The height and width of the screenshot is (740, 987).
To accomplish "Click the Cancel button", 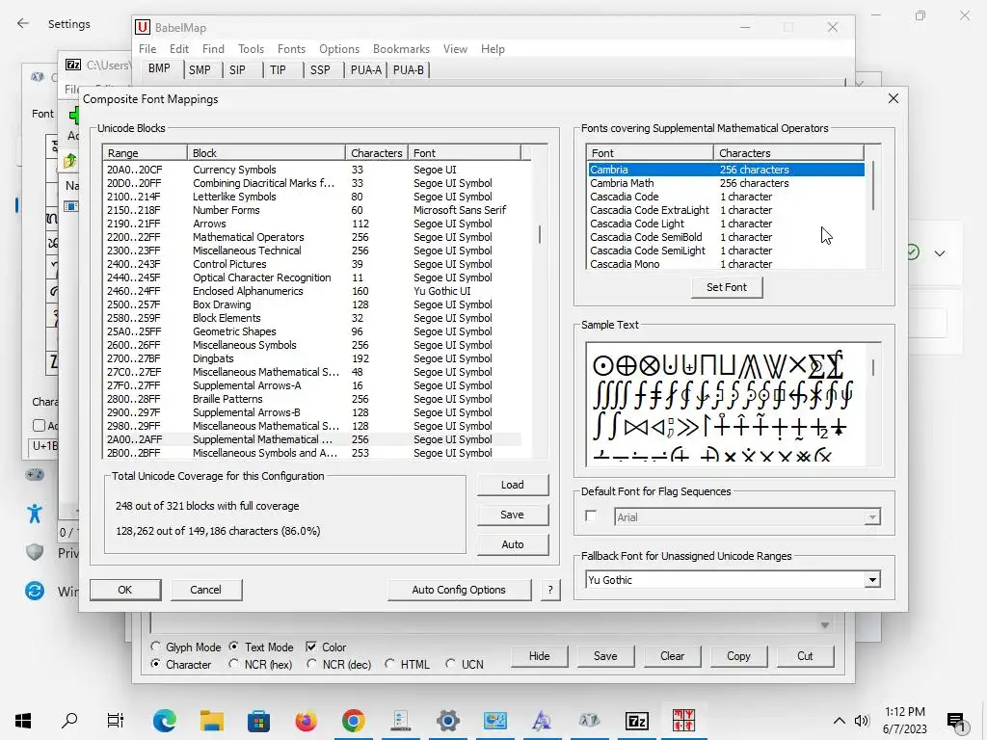I will (206, 590).
